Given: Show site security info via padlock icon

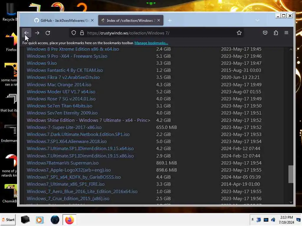Looking at the screenshot, I should pyautogui.click(x=82, y=33).
